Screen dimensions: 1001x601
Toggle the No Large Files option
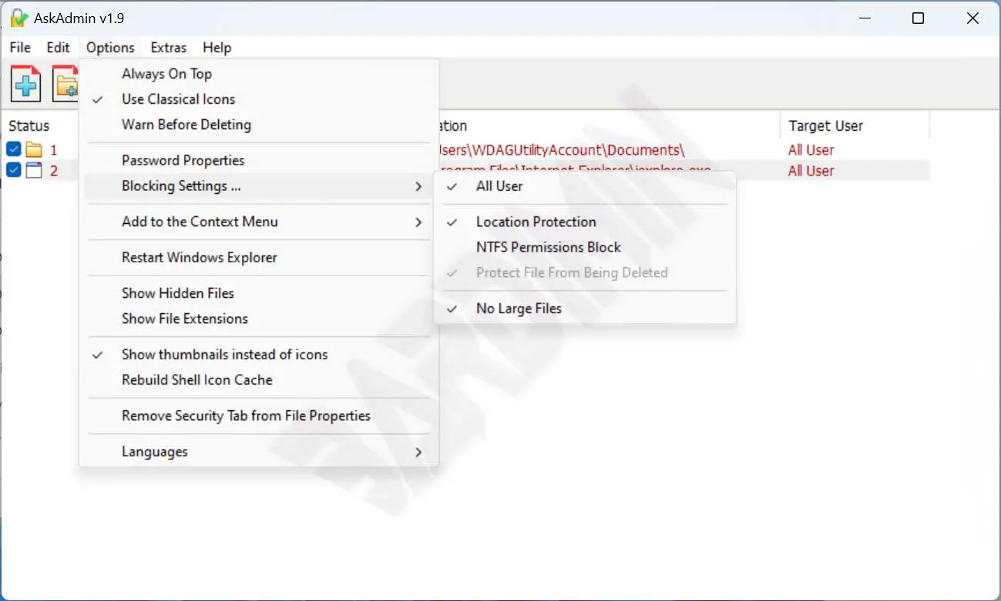(519, 309)
